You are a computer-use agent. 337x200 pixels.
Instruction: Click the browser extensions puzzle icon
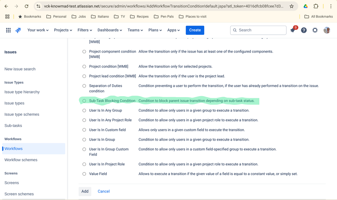coord(316,6)
